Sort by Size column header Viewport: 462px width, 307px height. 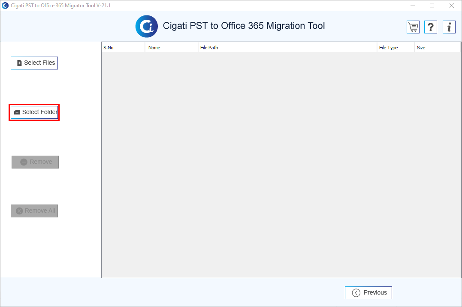[438, 48]
